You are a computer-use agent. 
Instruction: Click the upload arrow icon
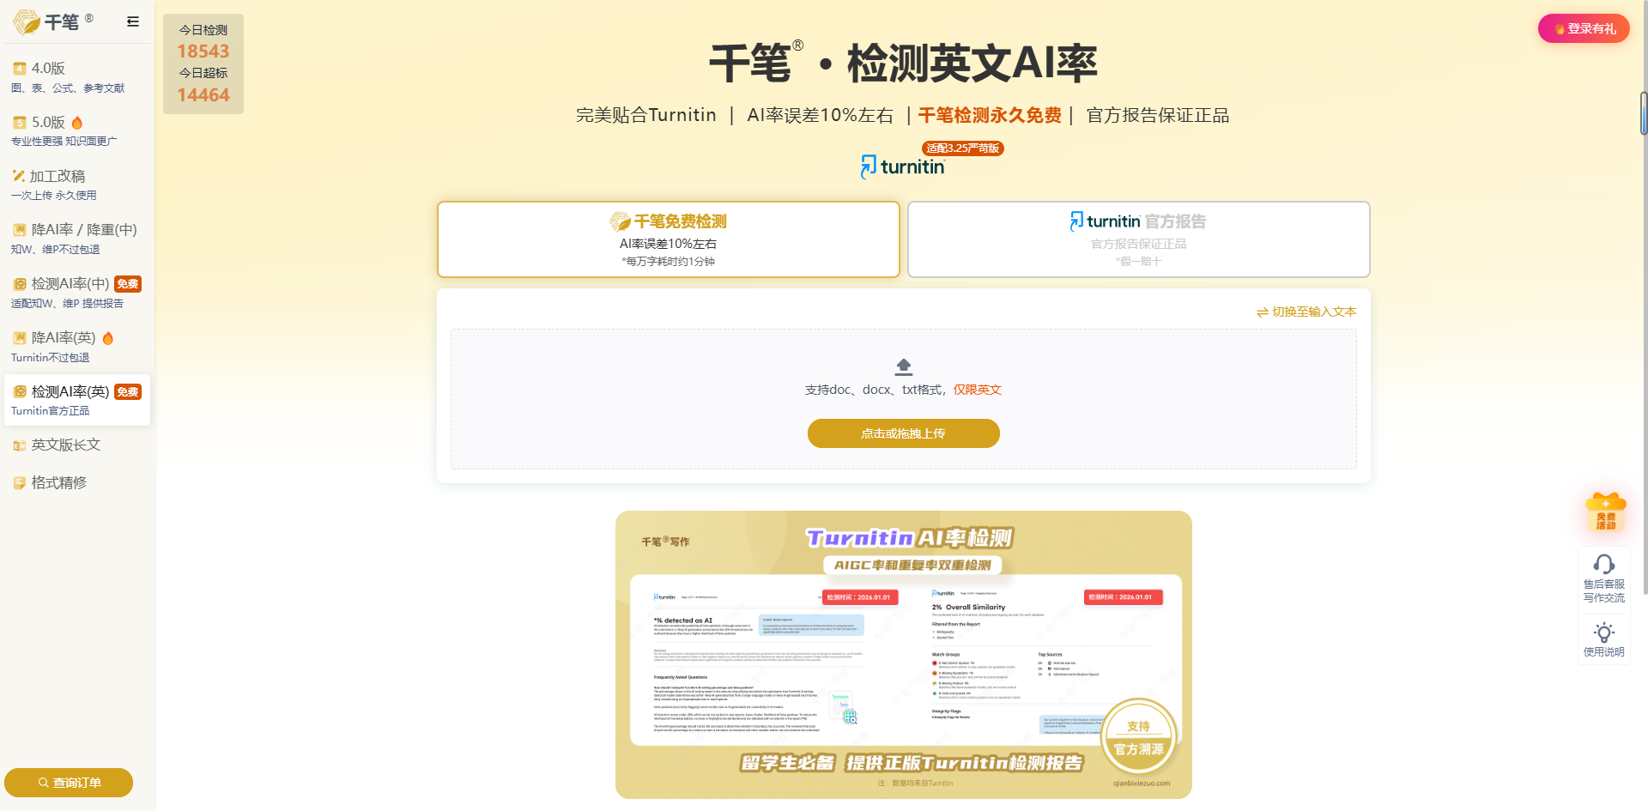(x=904, y=367)
